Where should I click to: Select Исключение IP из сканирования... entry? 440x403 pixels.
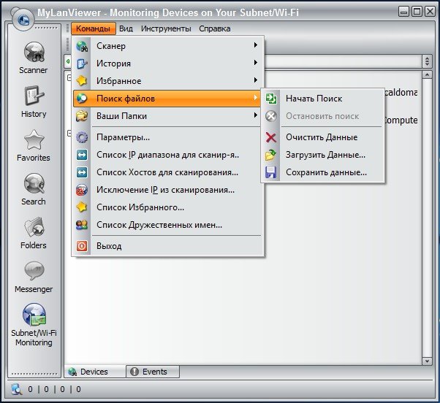point(168,190)
